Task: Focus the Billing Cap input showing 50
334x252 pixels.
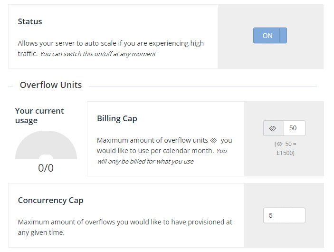Action: click(x=295, y=128)
